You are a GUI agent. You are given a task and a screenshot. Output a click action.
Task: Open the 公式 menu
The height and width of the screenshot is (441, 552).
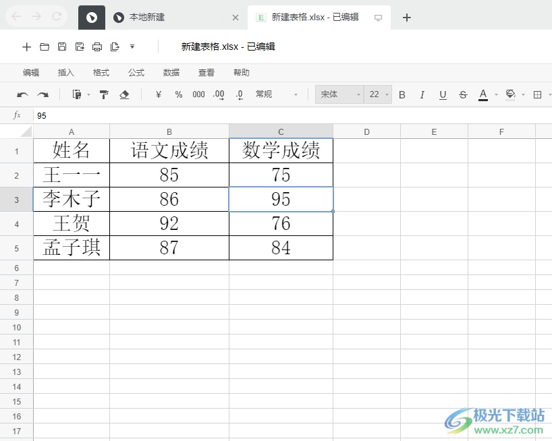(136, 72)
